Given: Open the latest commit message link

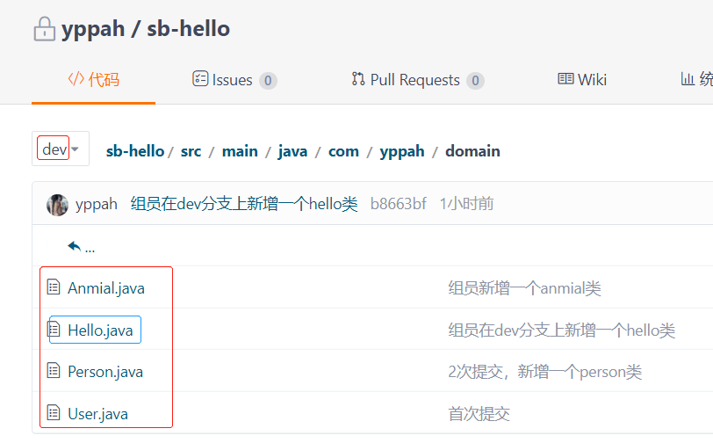Looking at the screenshot, I should click(244, 204).
